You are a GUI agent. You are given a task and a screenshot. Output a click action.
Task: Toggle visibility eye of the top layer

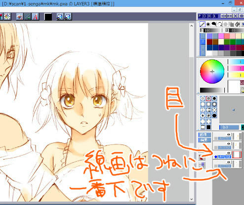pos(229,135)
